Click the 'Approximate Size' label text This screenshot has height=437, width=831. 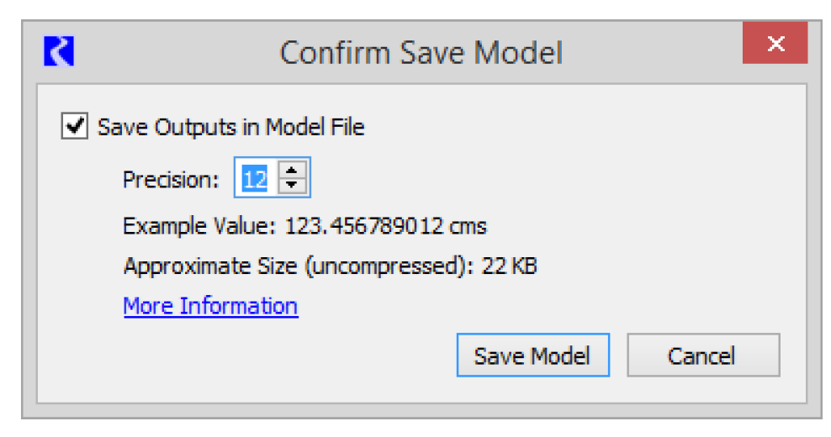211,266
